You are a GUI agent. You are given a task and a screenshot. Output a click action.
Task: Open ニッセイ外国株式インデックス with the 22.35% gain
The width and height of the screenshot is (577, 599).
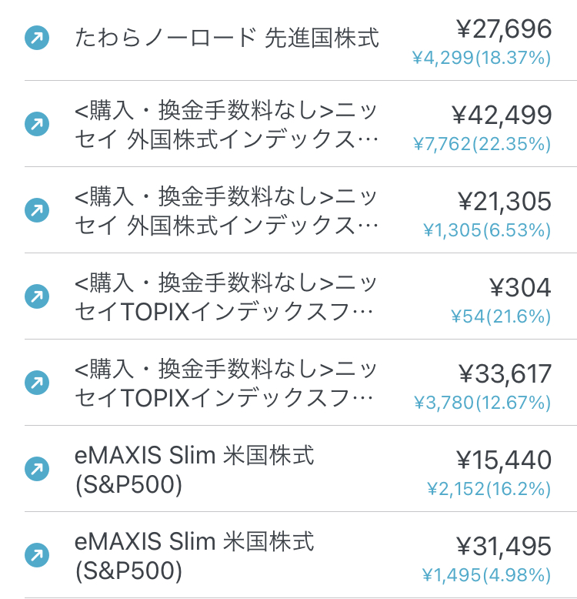click(x=227, y=124)
